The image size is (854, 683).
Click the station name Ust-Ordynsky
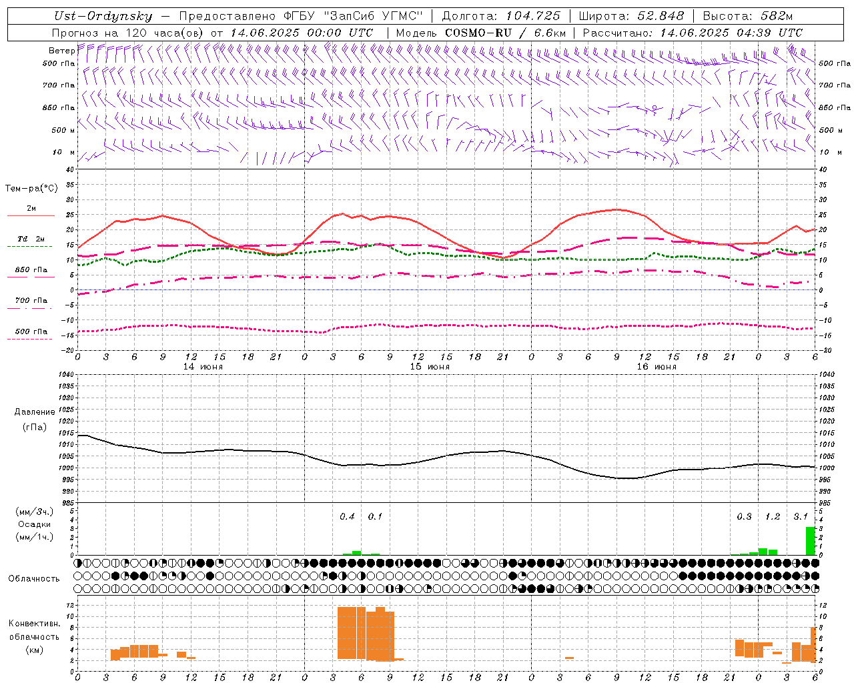click(x=103, y=16)
